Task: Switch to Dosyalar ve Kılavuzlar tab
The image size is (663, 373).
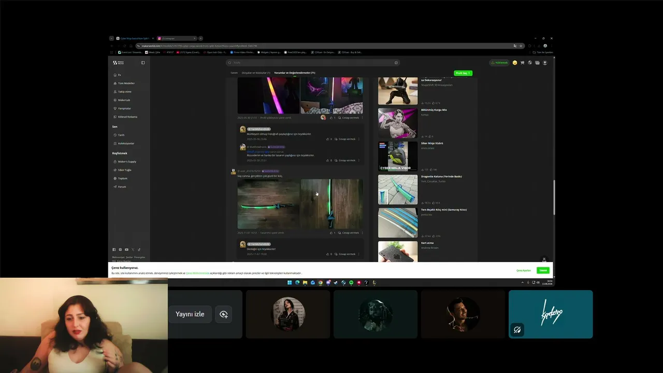Action: pos(256,73)
